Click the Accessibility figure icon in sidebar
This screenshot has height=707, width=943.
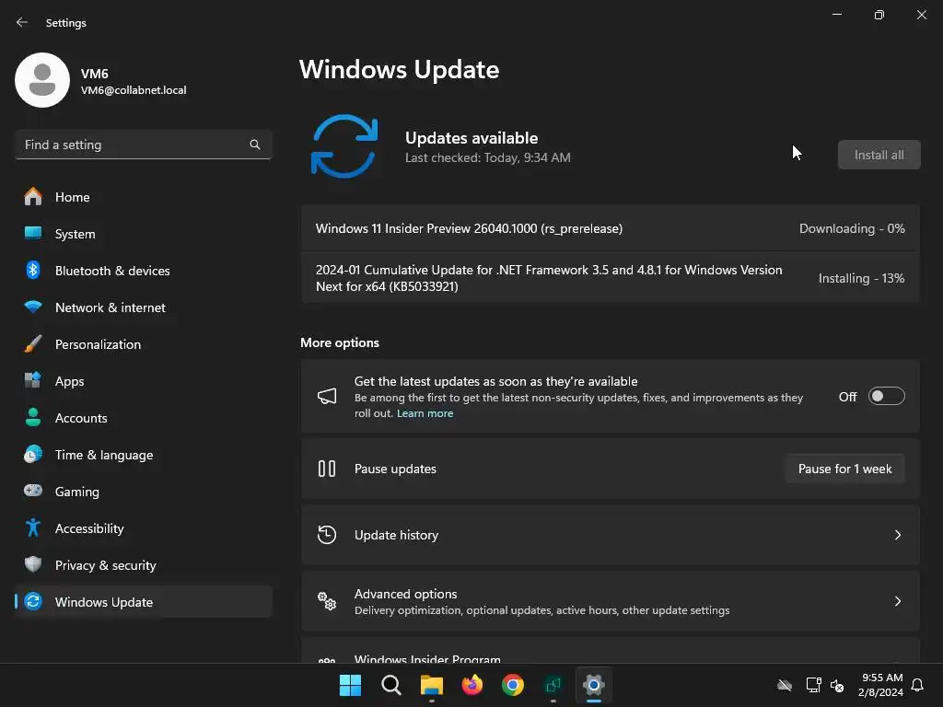click(33, 527)
